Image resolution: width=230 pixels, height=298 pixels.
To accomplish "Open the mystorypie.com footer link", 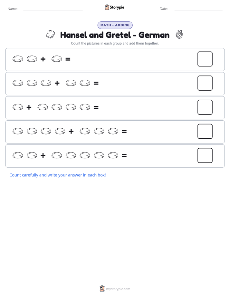I will pos(118,289).
